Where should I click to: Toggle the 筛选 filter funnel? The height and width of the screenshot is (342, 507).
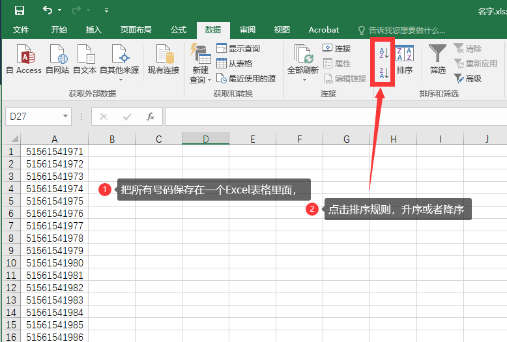tap(437, 59)
